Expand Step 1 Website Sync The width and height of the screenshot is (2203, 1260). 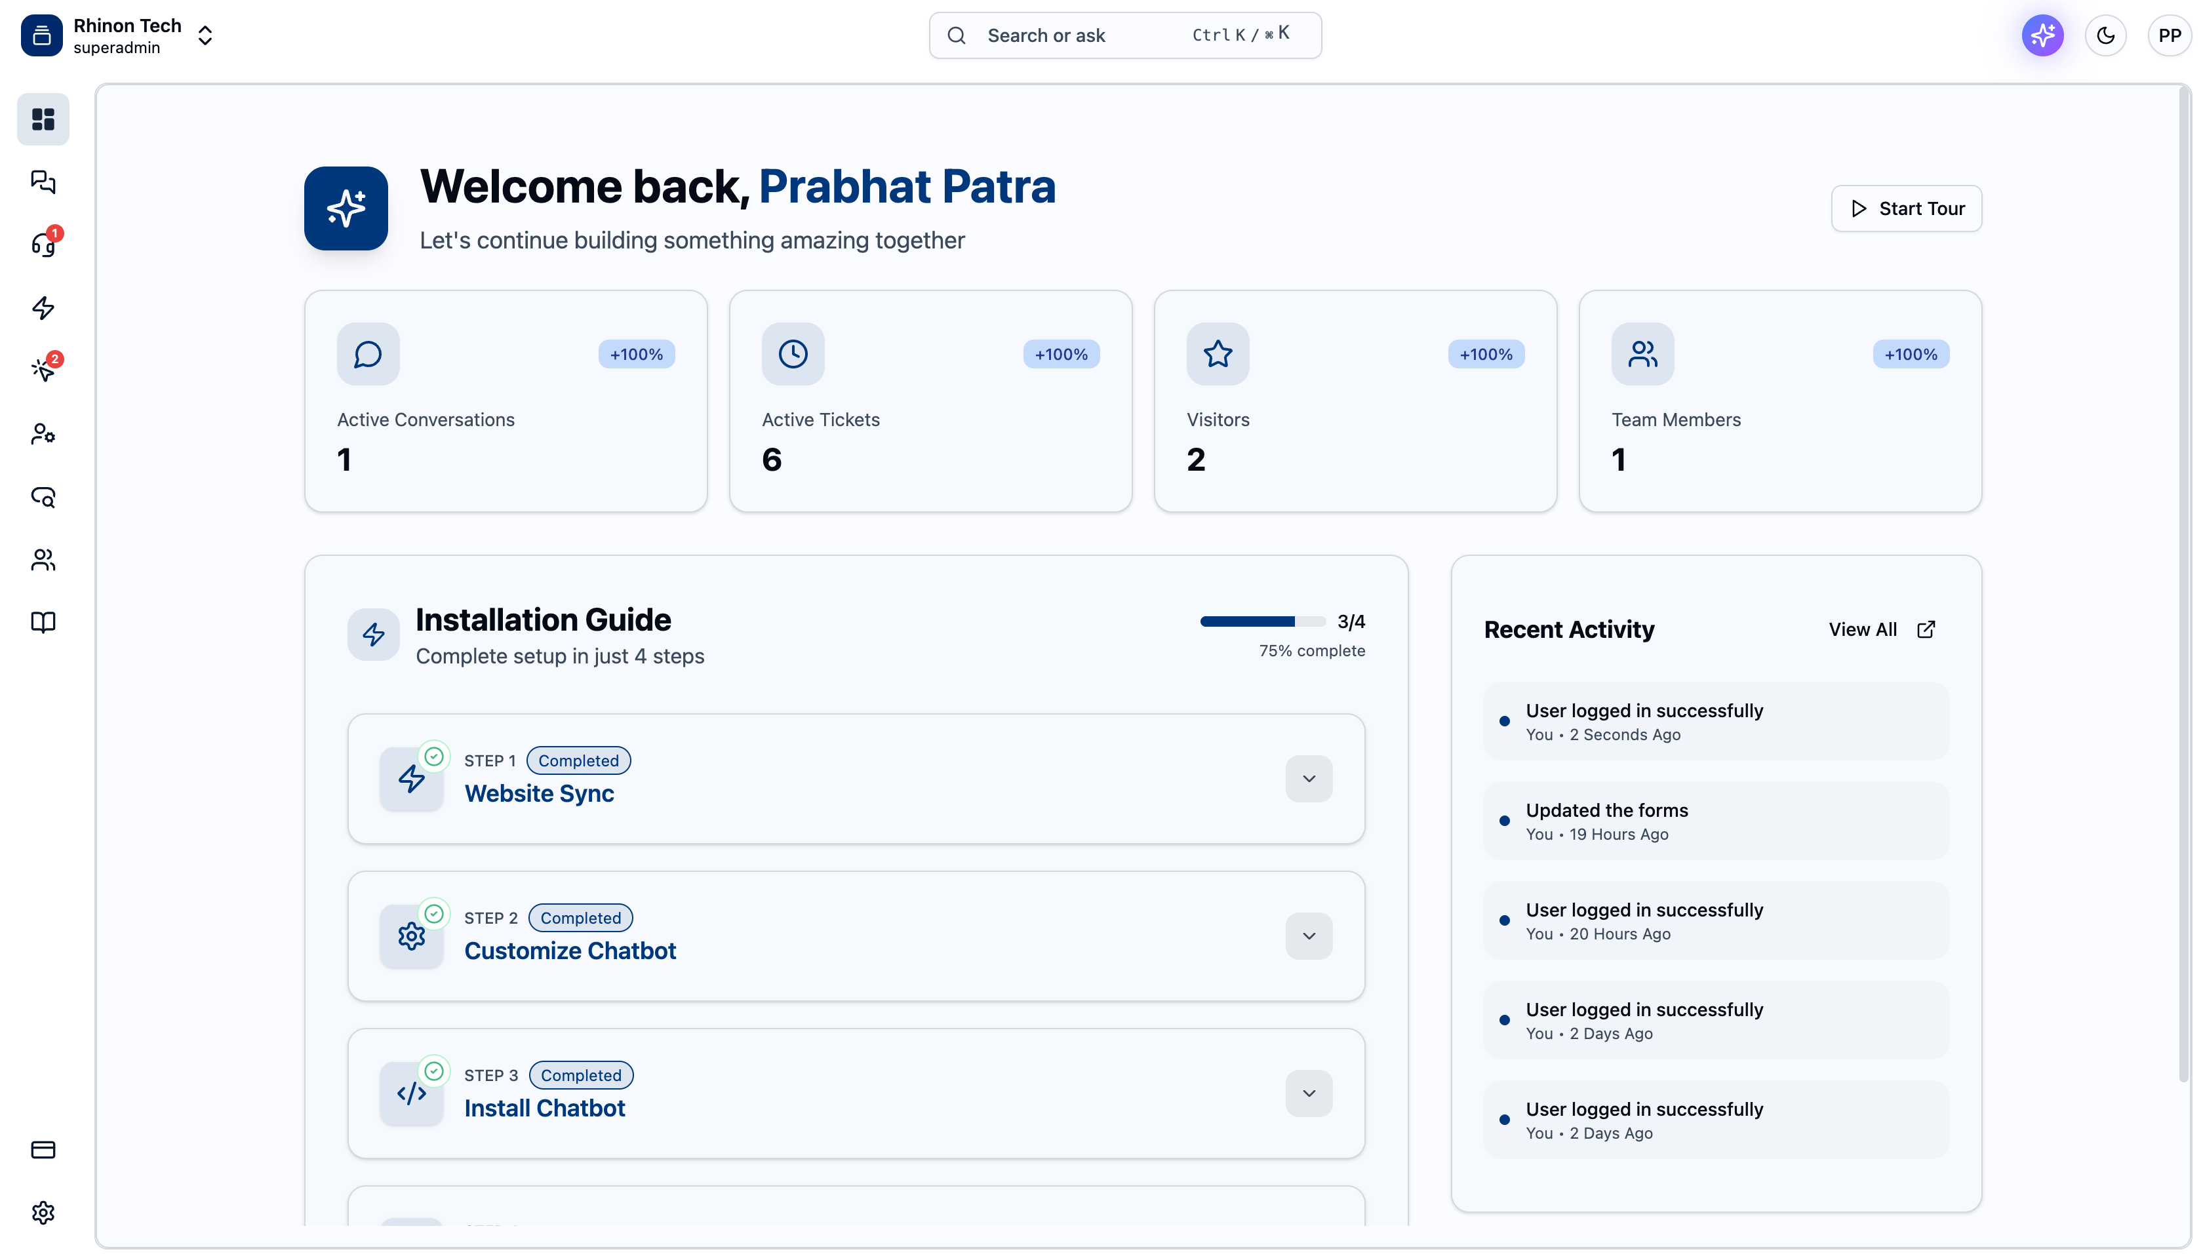pyautogui.click(x=1308, y=779)
